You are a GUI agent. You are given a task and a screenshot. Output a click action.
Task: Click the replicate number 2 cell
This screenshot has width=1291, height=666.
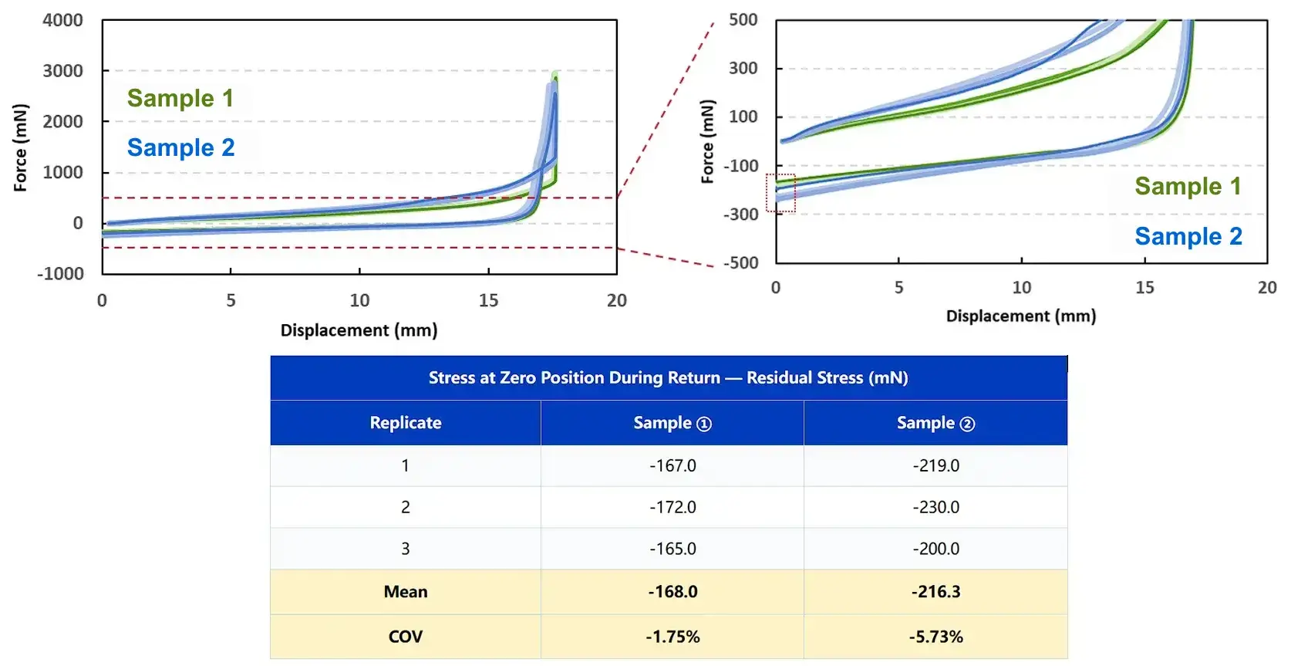pos(406,508)
